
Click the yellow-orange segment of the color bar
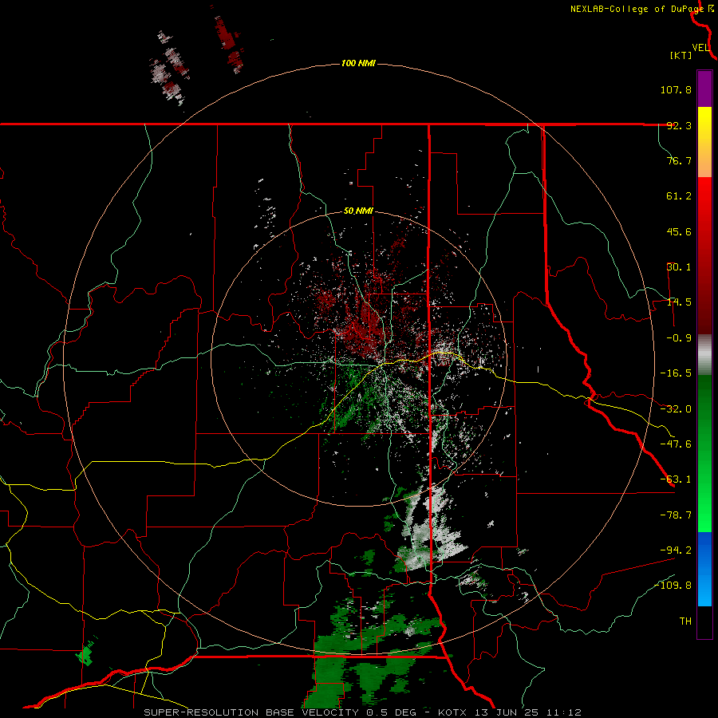[x=704, y=142]
